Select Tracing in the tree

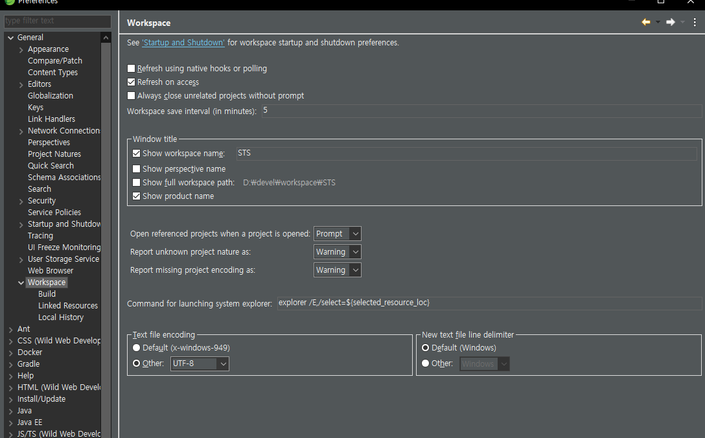tap(40, 236)
